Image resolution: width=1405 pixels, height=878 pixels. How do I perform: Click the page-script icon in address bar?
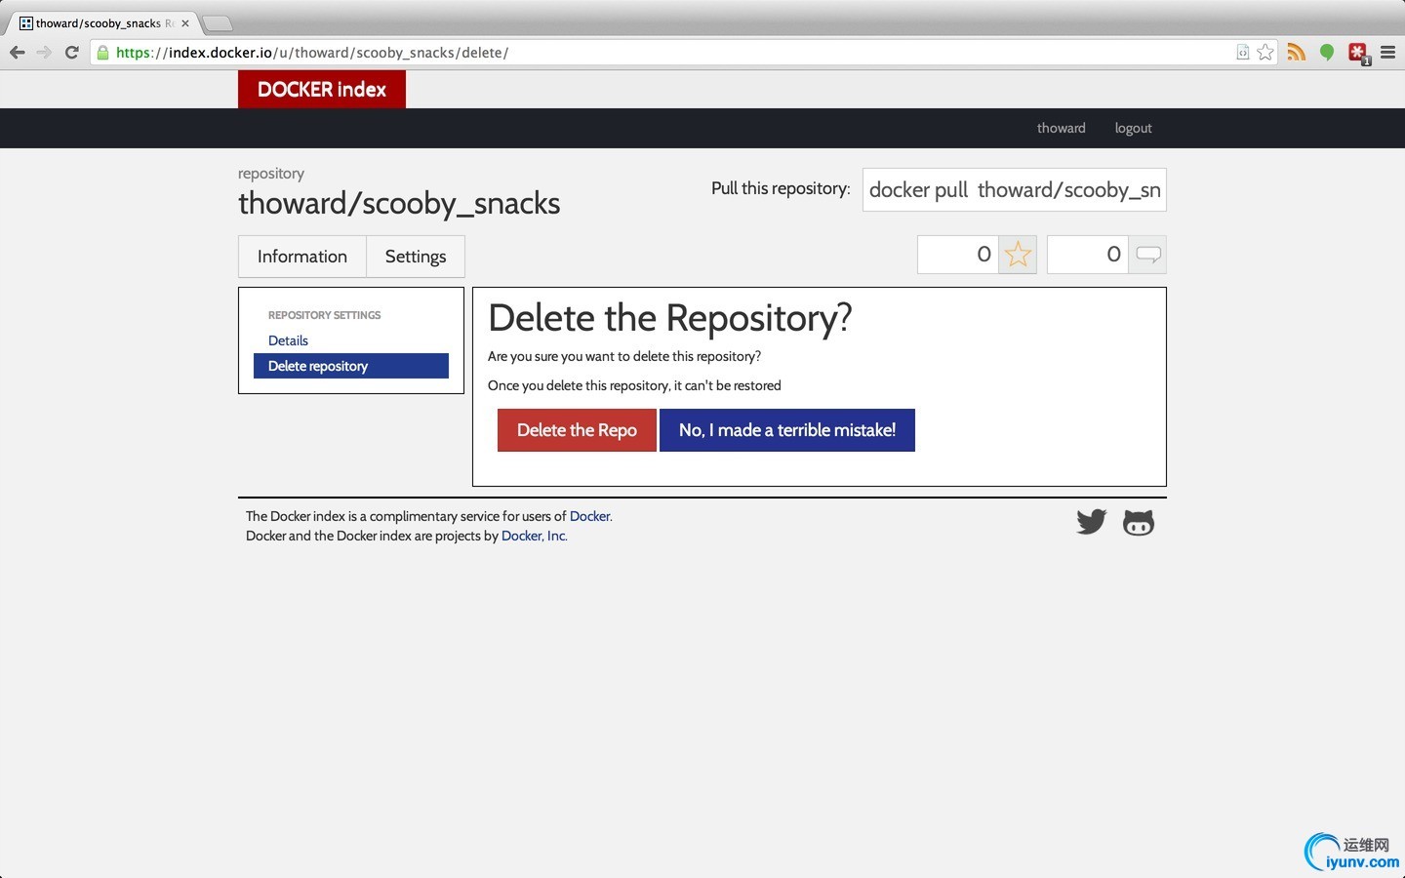[1242, 53]
